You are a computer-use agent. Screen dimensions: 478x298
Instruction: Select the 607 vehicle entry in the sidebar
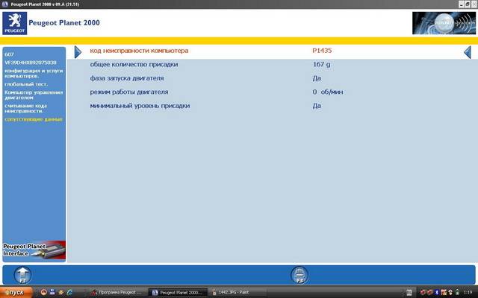(x=9, y=54)
